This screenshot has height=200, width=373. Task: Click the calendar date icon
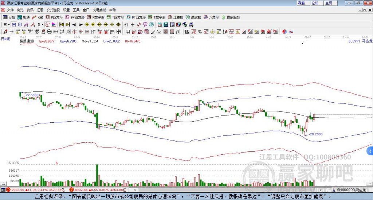[160, 25]
